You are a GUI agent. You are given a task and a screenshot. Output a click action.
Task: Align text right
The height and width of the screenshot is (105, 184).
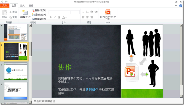pyautogui.click(x=92, y=17)
